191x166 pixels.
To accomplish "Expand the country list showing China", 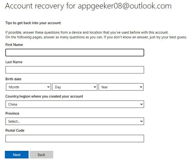I will [75, 104].
